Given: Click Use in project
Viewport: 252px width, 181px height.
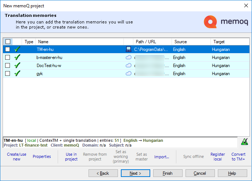Looking at the screenshot, I should [71, 157].
